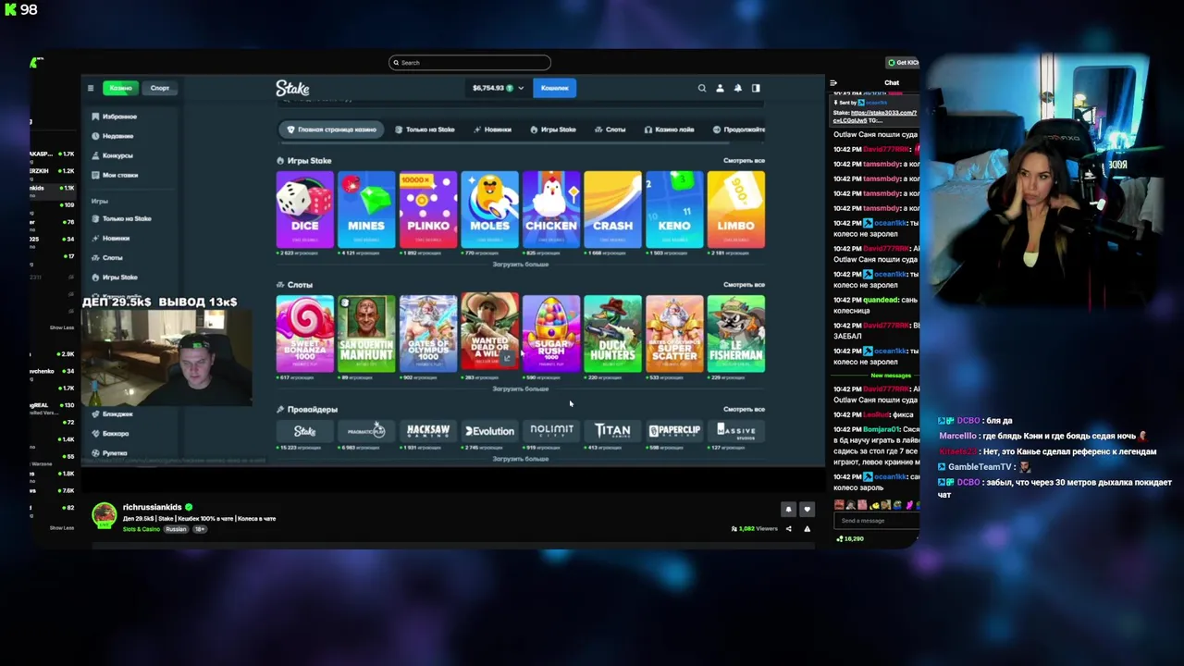Viewport: 1184px width, 666px height.
Task: Open Баккара in the sidebar
Action: point(109,433)
